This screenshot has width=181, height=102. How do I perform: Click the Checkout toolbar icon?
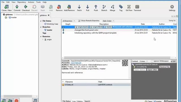[x=26, y=8]
